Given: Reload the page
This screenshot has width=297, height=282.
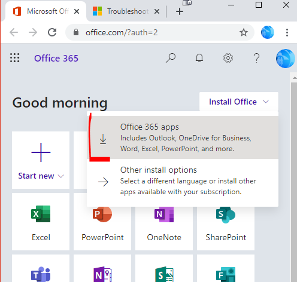Looking at the screenshot, I should (x=52, y=32).
